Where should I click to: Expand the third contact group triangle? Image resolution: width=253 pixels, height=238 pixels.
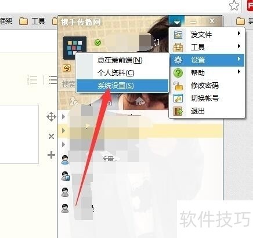click(x=63, y=144)
